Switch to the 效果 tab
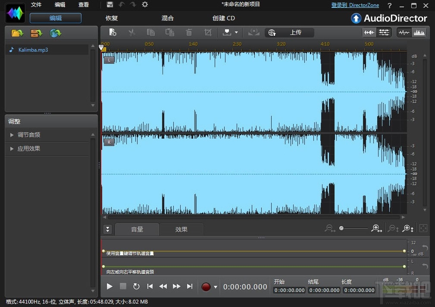Viewport: 435px width, 307px height. pos(181,229)
